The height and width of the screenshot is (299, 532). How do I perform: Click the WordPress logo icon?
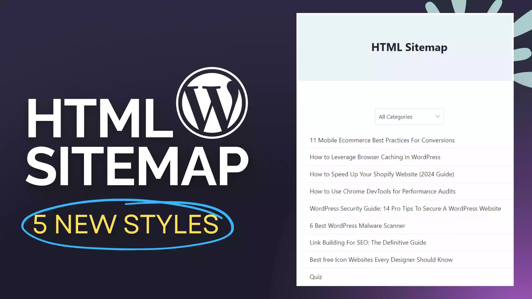tap(212, 103)
